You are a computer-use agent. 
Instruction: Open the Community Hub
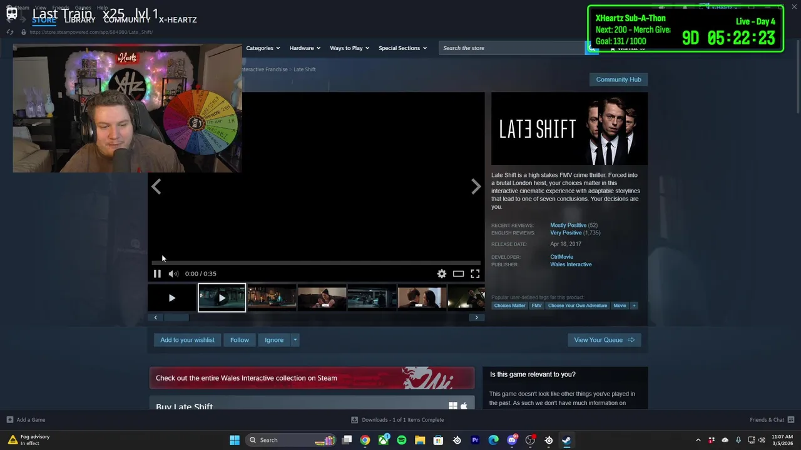618,79
